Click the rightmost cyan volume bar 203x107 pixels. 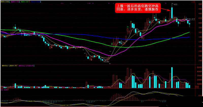pos(190,86)
